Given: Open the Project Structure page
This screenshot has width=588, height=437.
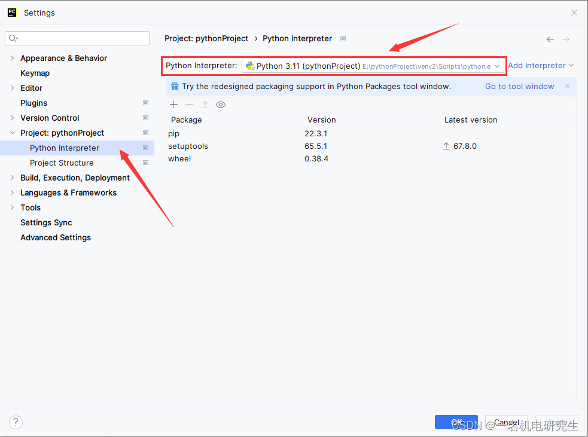Looking at the screenshot, I should pos(62,163).
